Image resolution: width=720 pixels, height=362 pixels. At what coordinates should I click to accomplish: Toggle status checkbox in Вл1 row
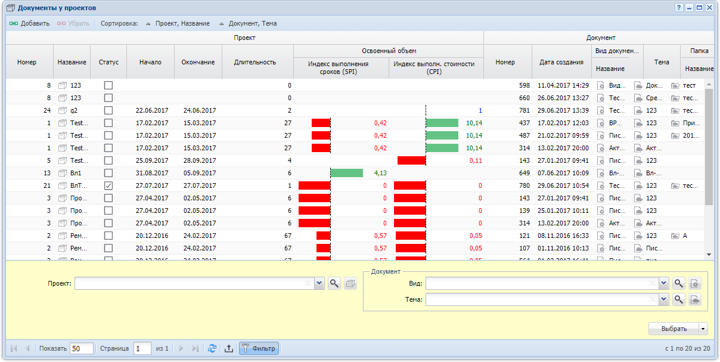[108, 173]
